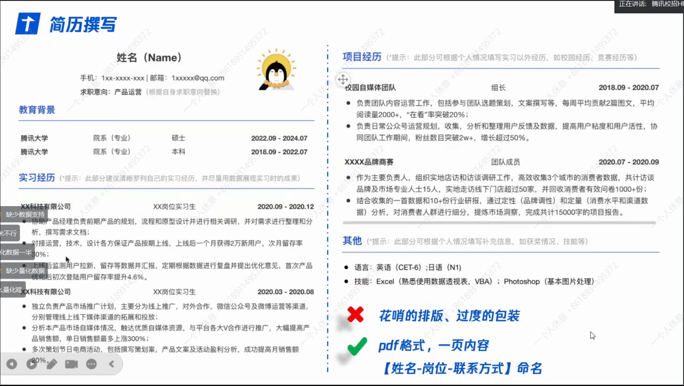Click the 语言：英语（CET-6） line

click(x=408, y=268)
